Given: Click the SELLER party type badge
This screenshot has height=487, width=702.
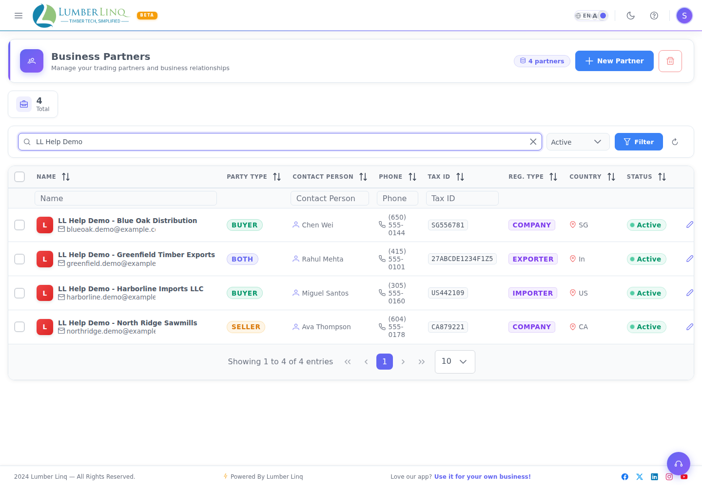Looking at the screenshot, I should (246, 327).
